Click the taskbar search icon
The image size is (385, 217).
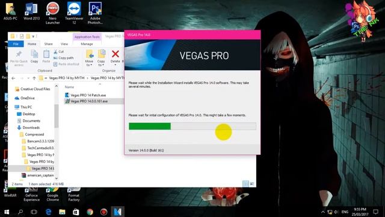coord(20,212)
